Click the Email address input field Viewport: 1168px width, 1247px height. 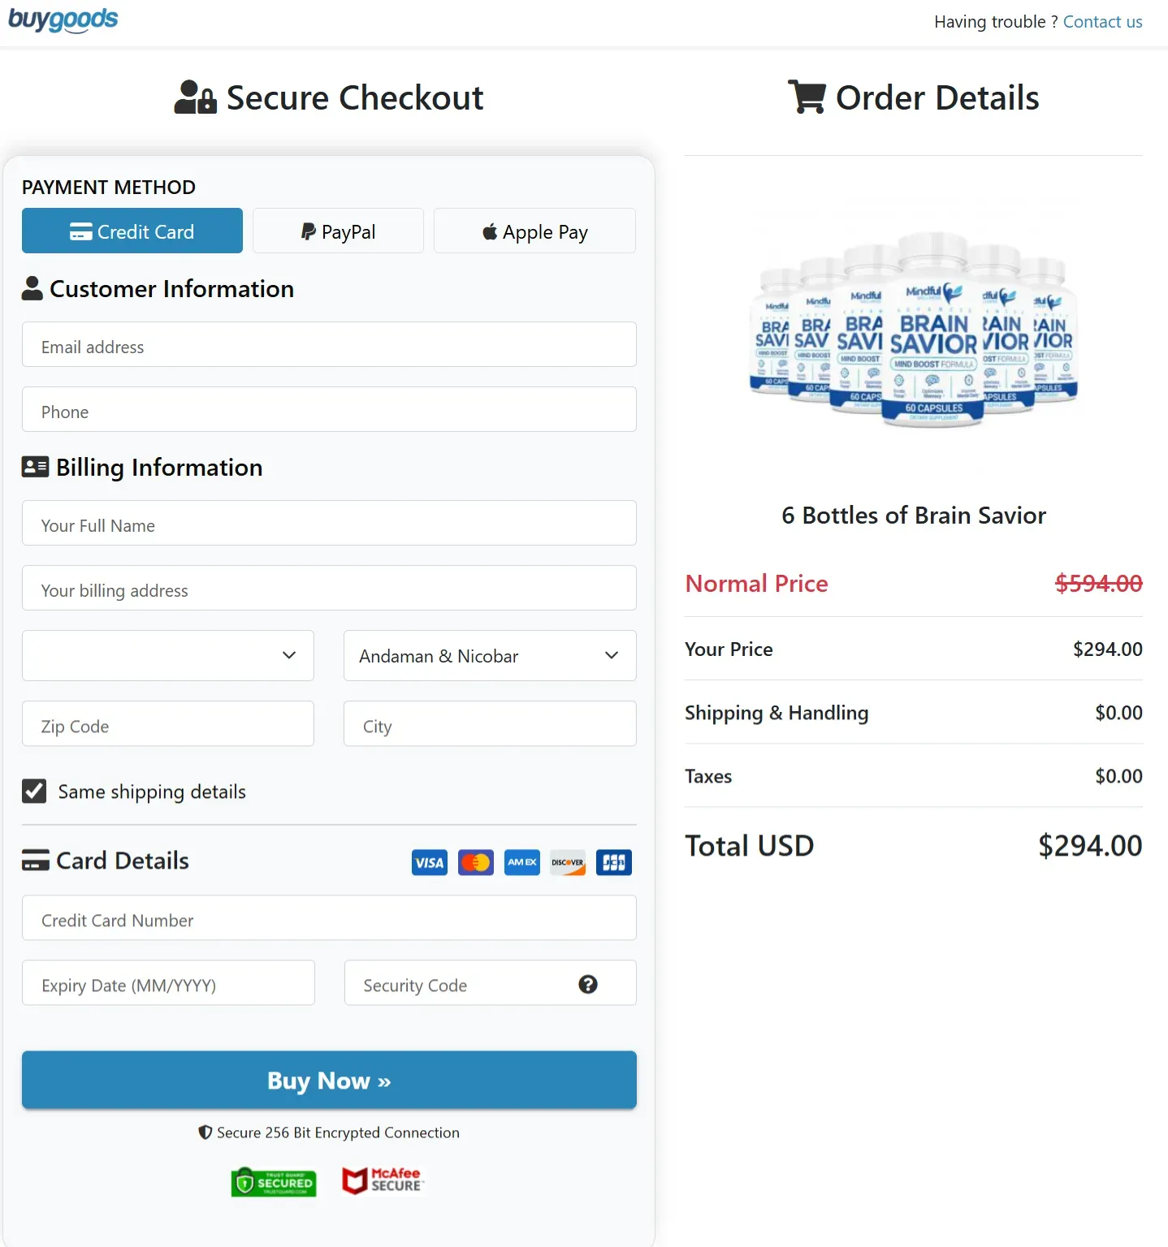pos(328,345)
